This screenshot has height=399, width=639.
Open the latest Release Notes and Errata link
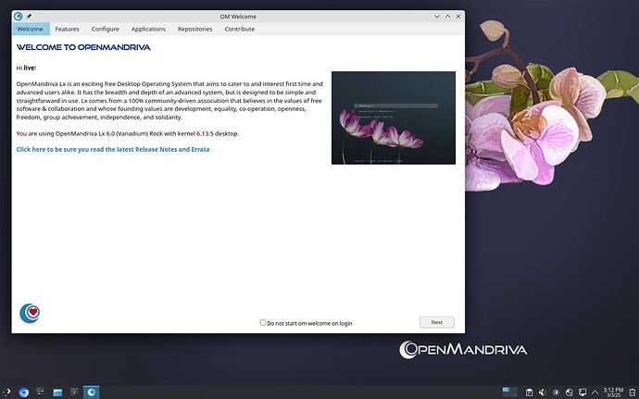[113, 149]
